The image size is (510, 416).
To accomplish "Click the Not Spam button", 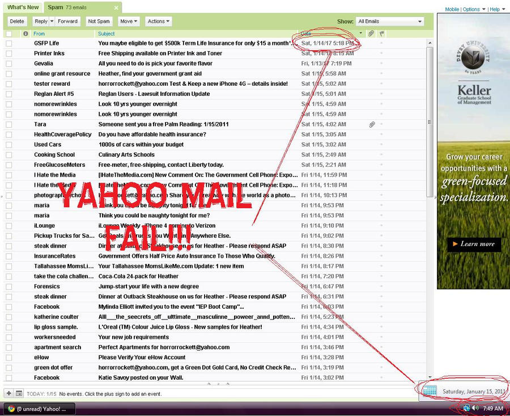I will tap(99, 21).
